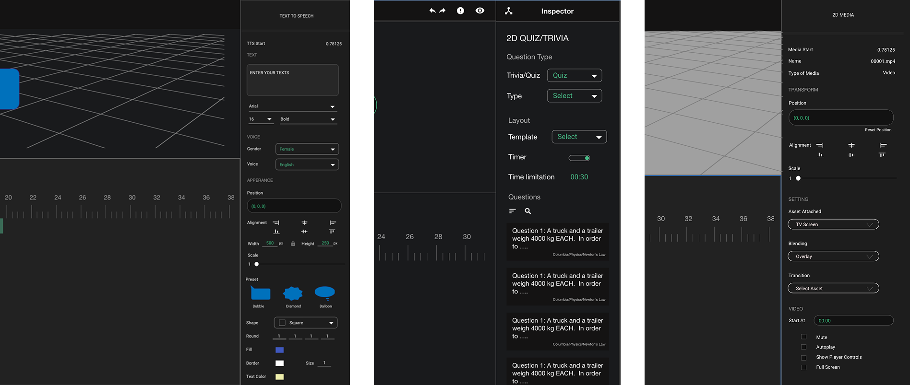Screen dimensions: 910x385
Task: Check the Show Player Controls checkbox
Action: point(803,357)
